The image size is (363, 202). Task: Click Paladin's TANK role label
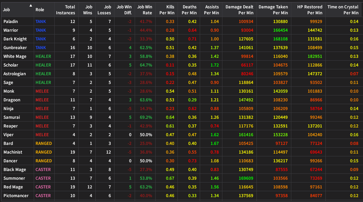(41, 22)
